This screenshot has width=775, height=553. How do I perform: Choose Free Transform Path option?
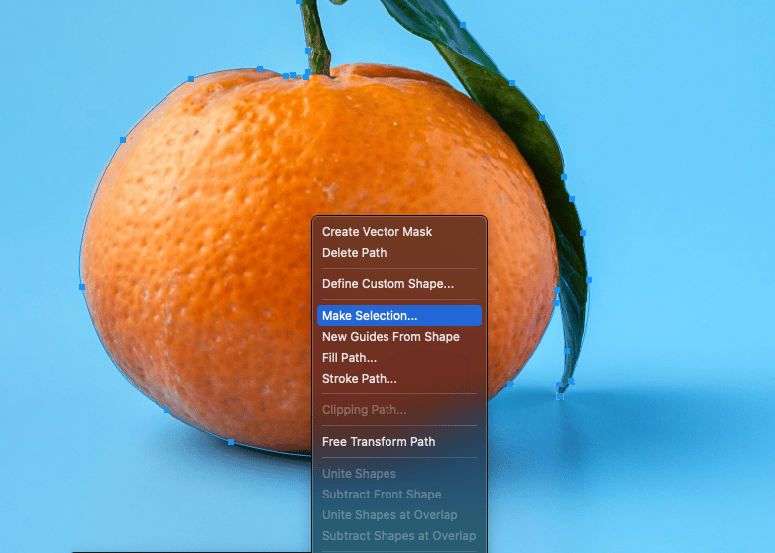click(x=398, y=442)
